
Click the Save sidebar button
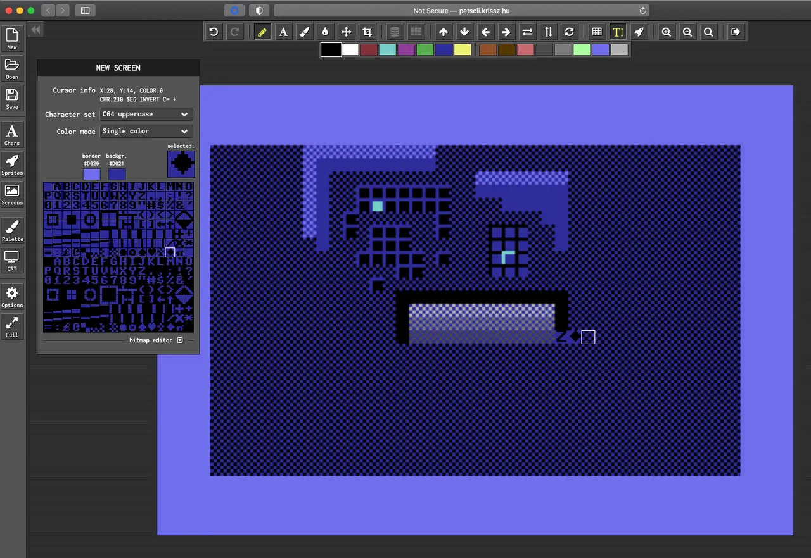tap(12, 98)
